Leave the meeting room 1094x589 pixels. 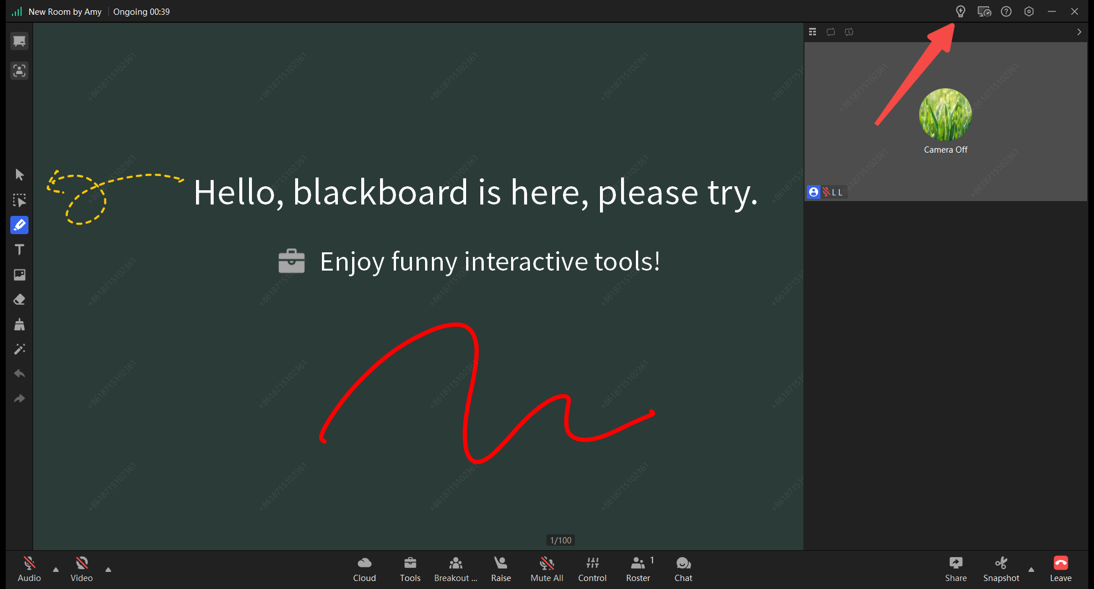tap(1061, 569)
